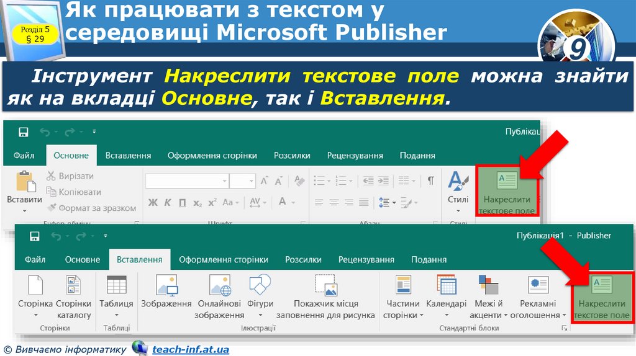The height and width of the screenshot is (356, 636).
Task: Open the Межі й акценти gallery
Action: [x=488, y=296]
